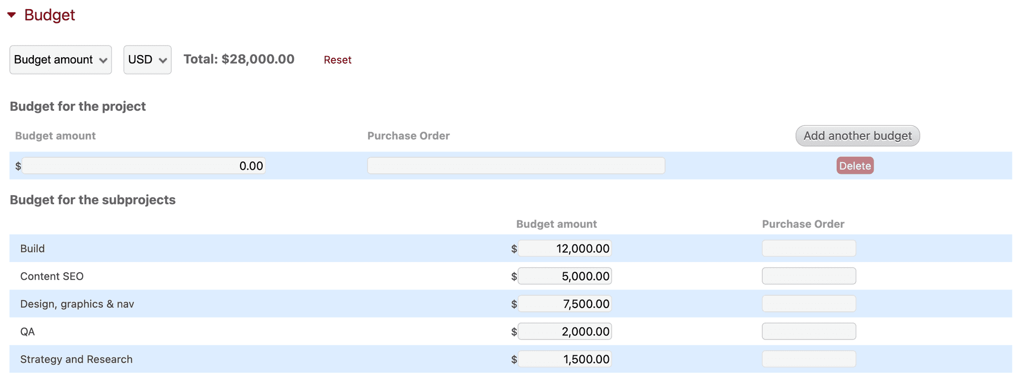The height and width of the screenshot is (391, 1029).
Task: Click Strategy and Research Purchase Order field
Action: [808, 359]
